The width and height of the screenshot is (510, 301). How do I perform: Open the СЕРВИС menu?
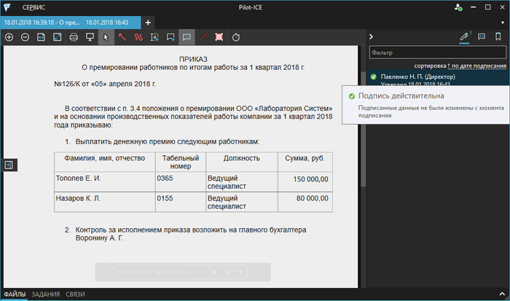point(33,7)
